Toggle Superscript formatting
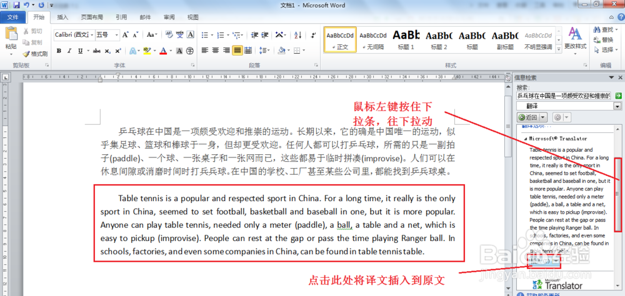 point(117,51)
